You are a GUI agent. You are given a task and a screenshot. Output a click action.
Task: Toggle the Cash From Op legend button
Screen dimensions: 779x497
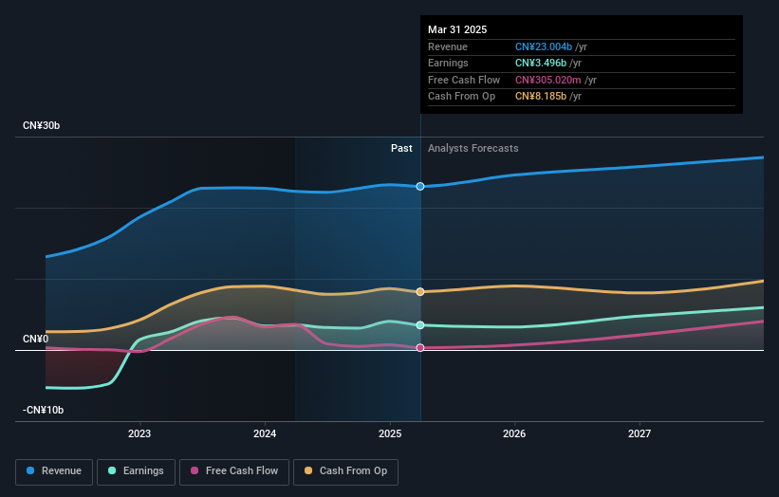345,471
